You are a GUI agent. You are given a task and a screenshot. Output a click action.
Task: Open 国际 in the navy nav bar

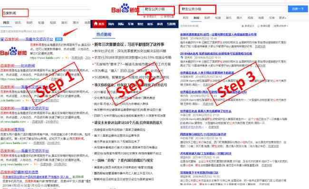(121, 24)
